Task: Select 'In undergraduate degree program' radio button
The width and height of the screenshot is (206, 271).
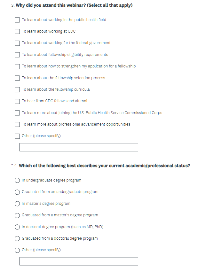Action: [x=17, y=180]
